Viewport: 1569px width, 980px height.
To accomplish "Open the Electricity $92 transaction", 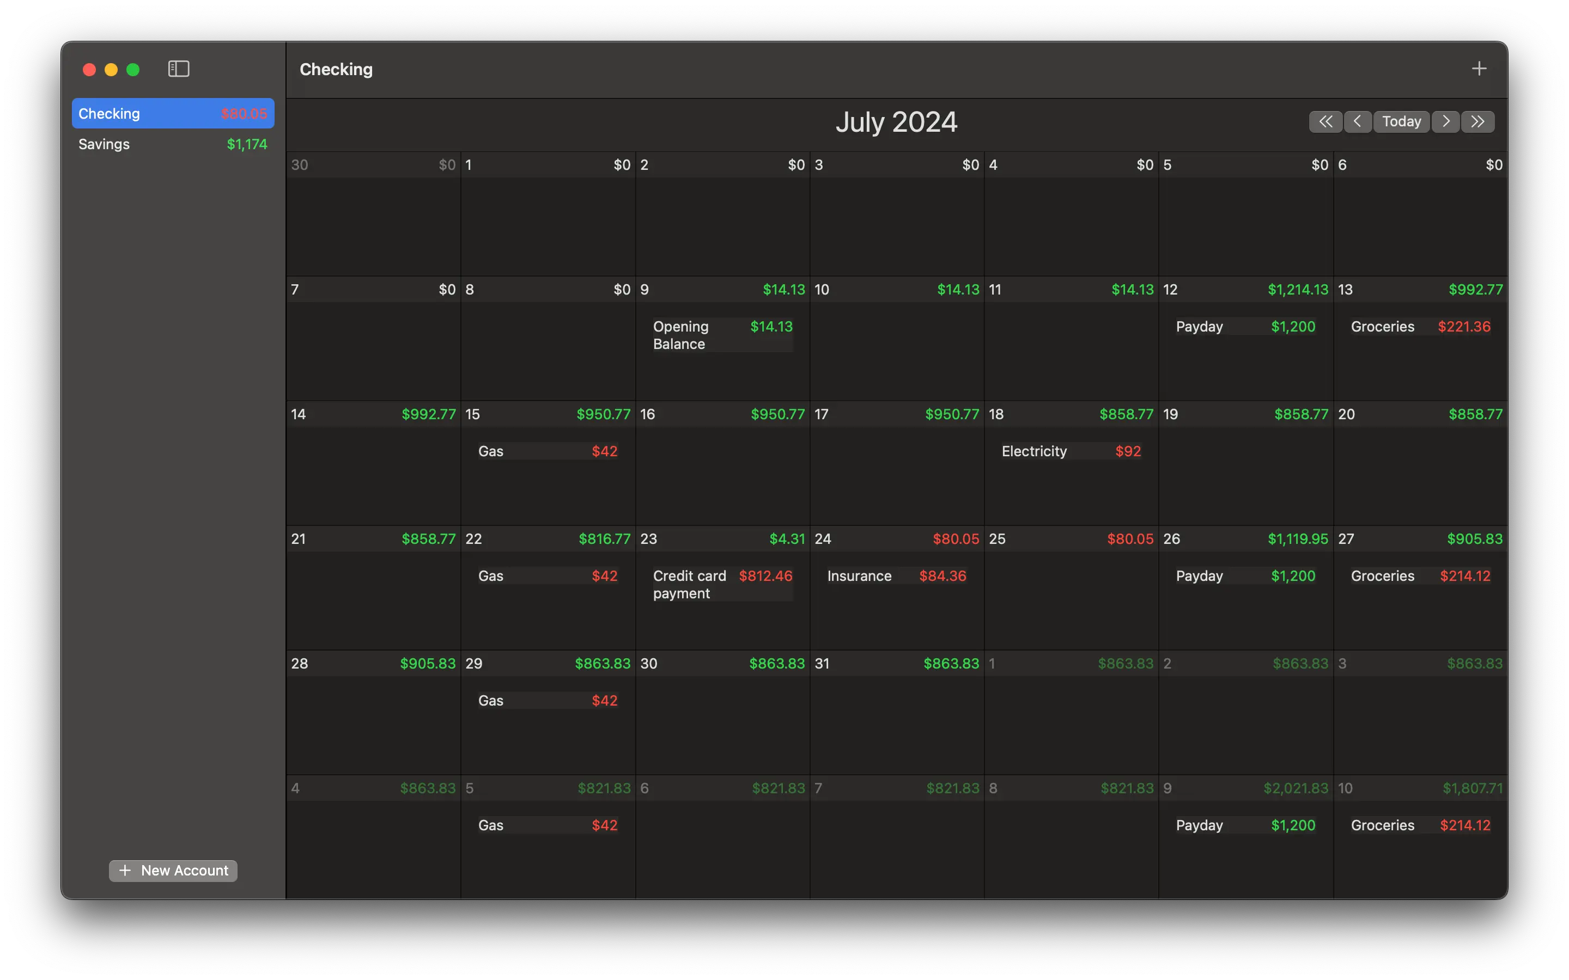I will coord(1071,451).
